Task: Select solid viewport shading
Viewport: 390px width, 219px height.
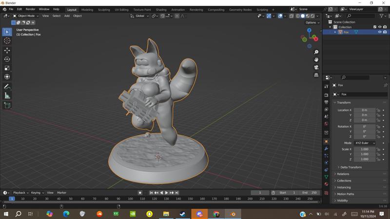Action: click(x=303, y=16)
